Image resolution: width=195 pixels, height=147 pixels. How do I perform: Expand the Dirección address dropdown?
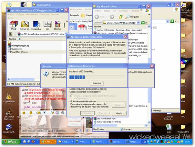point(138,23)
